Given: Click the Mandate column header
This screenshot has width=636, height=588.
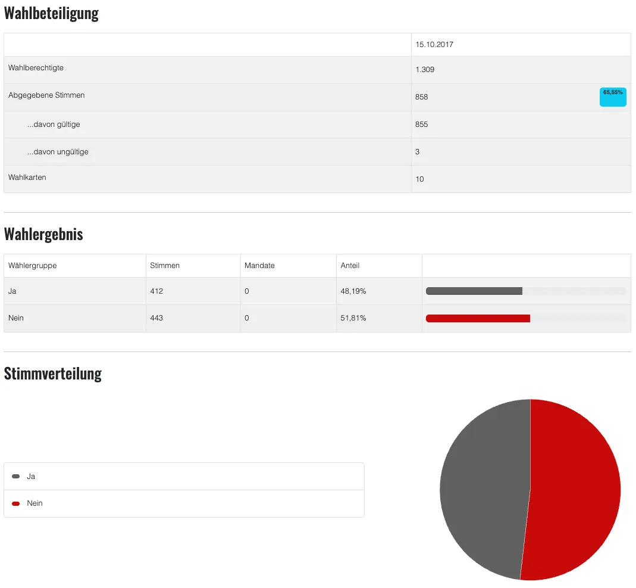Looking at the screenshot, I should [x=259, y=266].
